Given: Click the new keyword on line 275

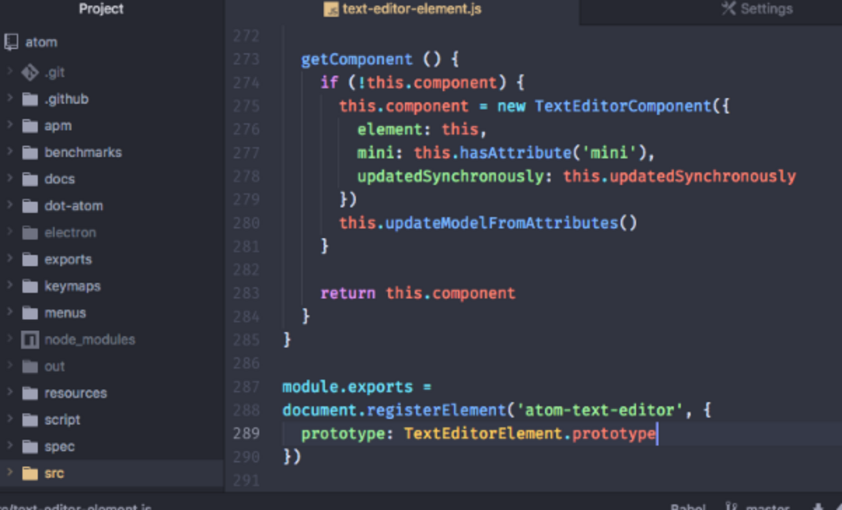Looking at the screenshot, I should (511, 106).
